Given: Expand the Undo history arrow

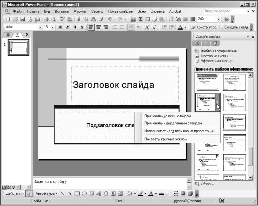Looking at the screenshot, I should point(115,19).
